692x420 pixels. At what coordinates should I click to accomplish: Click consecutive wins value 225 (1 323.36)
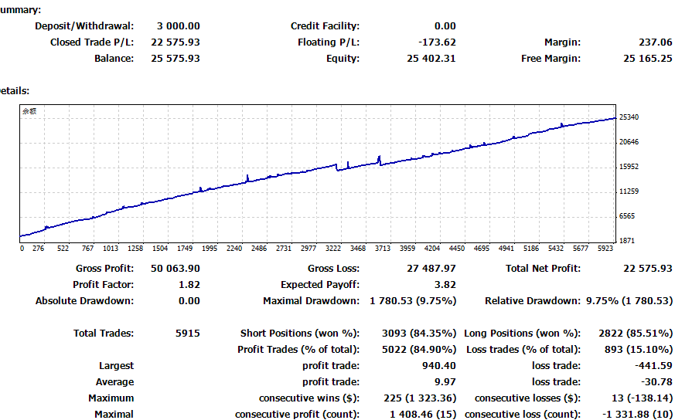pos(420,398)
